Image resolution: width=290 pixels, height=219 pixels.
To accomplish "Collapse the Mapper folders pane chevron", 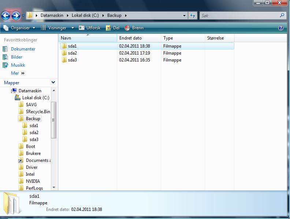I will [53, 82].
